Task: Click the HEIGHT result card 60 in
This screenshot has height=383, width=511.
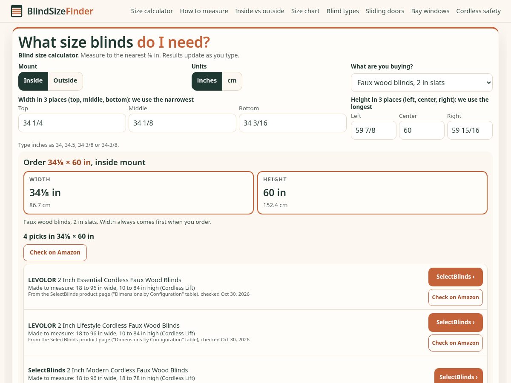Action: tap(372, 193)
